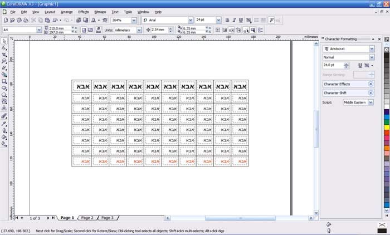Open the Bitmaps menu
390x235 pixels.
(100, 12)
